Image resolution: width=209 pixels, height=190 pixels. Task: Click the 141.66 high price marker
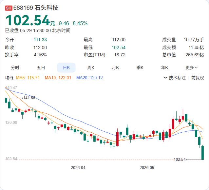29,98
